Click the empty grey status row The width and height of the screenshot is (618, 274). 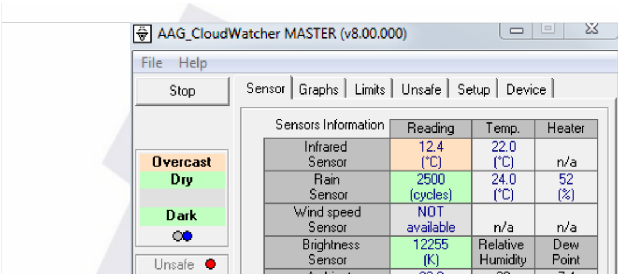coord(182,198)
